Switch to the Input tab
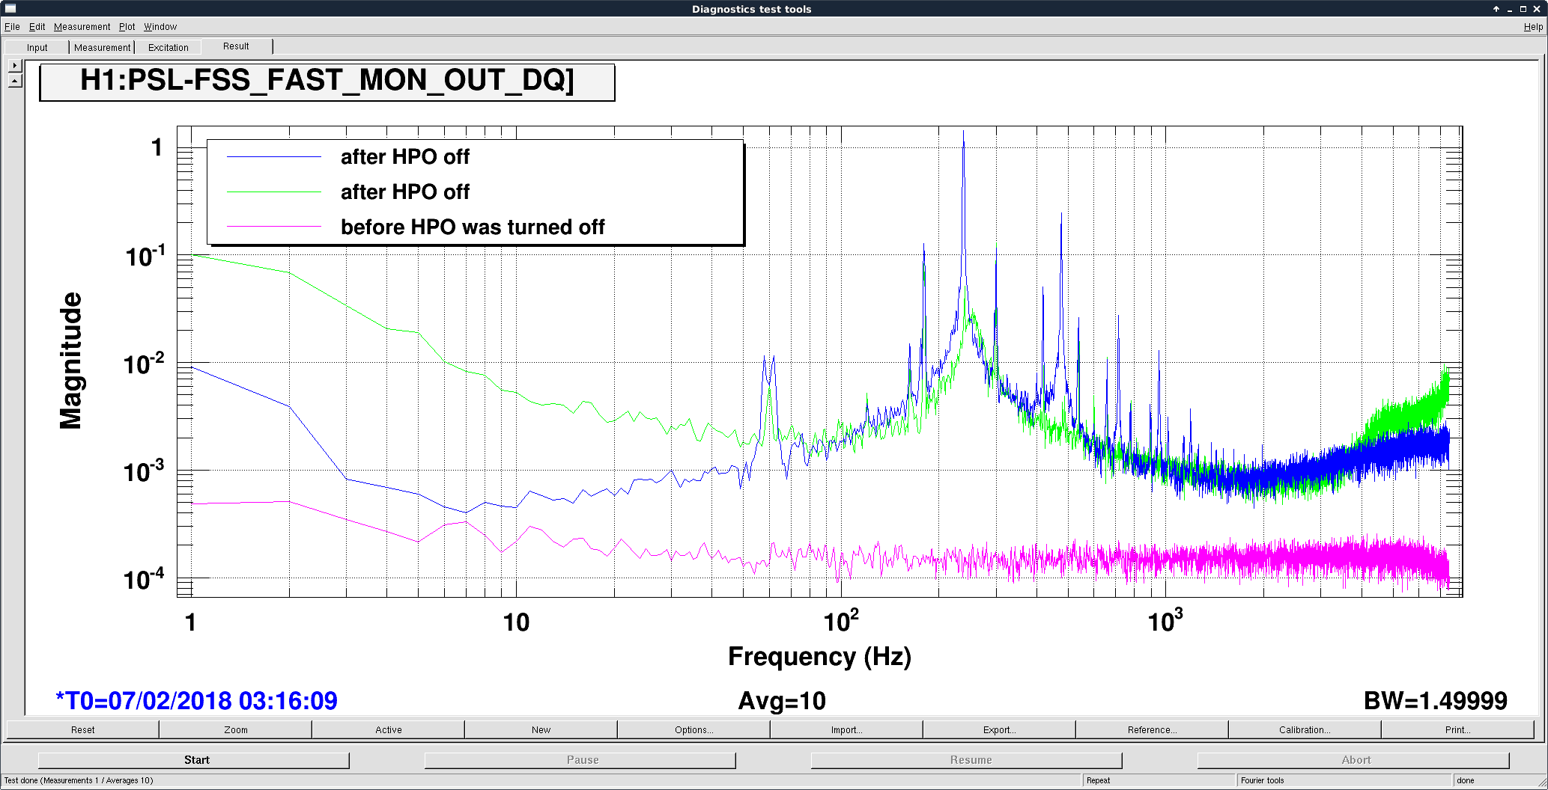Image resolution: width=1548 pixels, height=790 pixels. 37,47
